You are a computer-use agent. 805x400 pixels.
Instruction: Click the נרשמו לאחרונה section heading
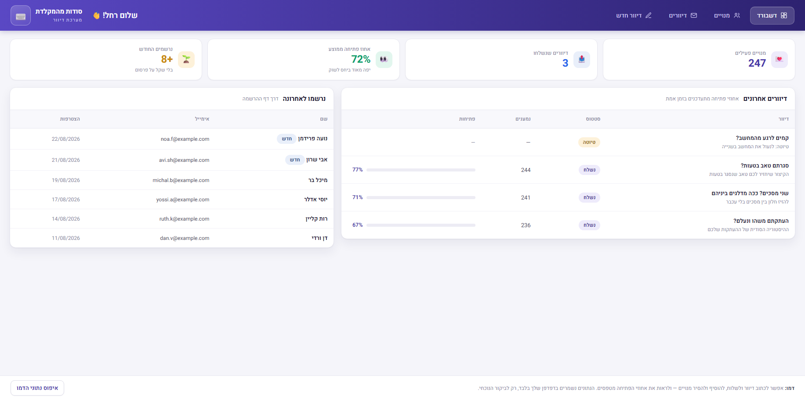click(304, 99)
